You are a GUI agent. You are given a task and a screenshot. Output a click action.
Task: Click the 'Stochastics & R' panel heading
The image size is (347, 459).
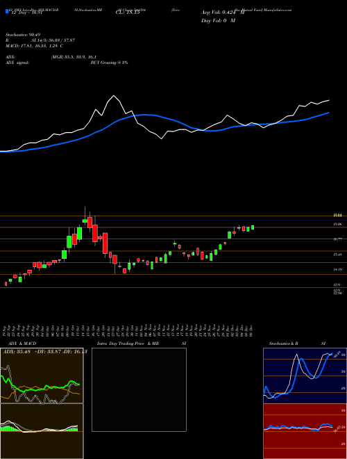pyautogui.click(x=283, y=344)
